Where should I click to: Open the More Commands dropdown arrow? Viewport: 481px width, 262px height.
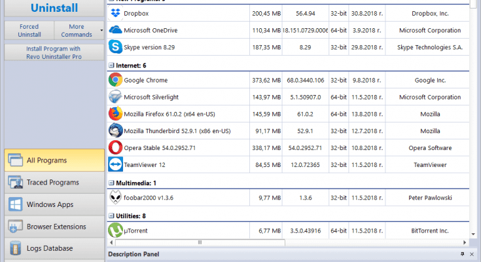pyautogui.click(x=101, y=31)
